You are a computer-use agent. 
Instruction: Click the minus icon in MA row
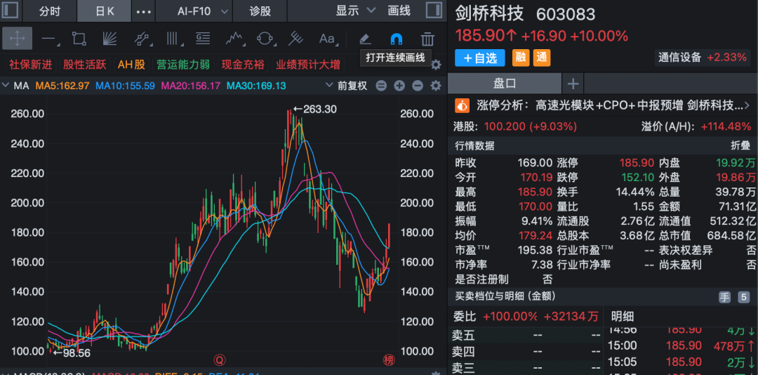[418, 86]
